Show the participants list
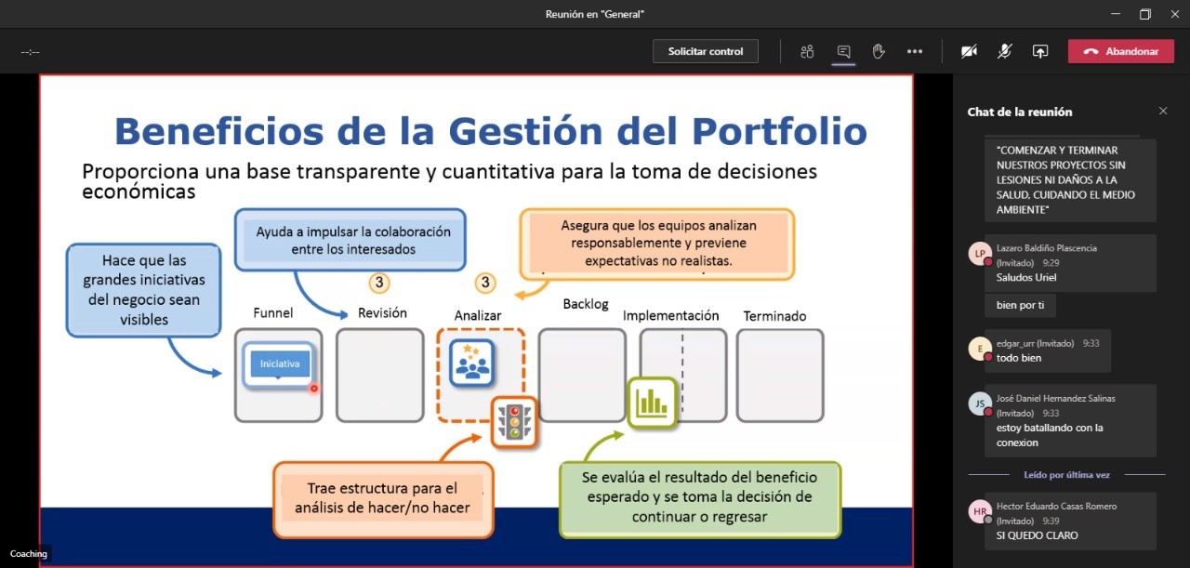The height and width of the screenshot is (568, 1190). [807, 51]
